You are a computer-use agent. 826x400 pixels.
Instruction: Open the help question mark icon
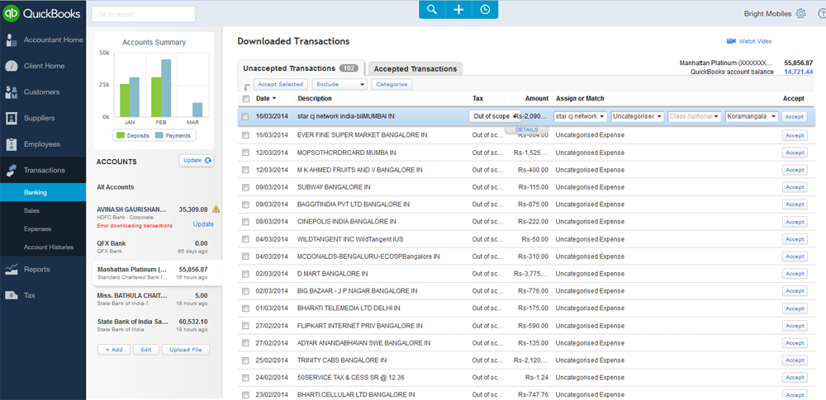822,14
